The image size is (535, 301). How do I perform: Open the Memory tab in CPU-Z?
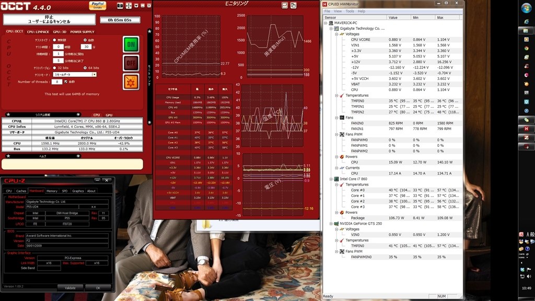52,191
